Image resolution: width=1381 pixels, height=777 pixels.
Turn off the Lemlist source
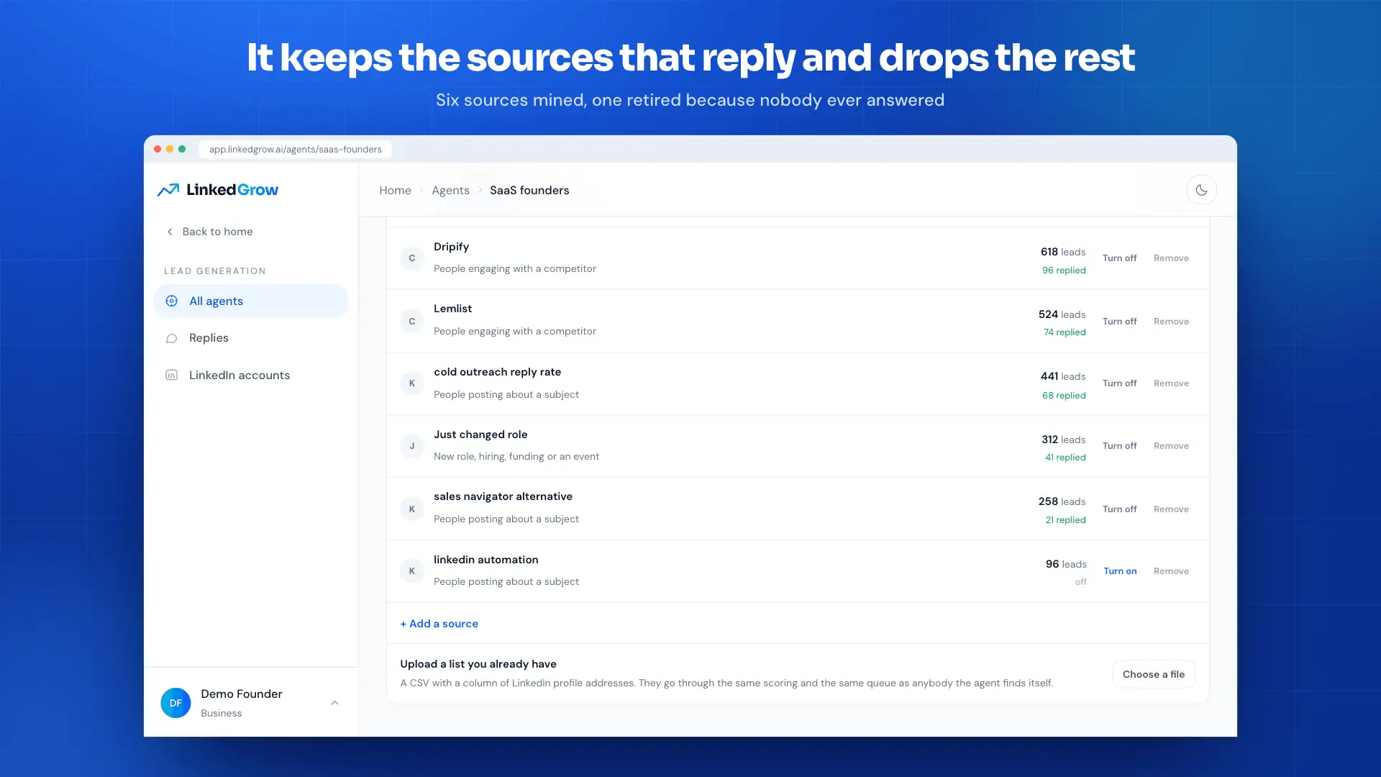(x=1120, y=322)
